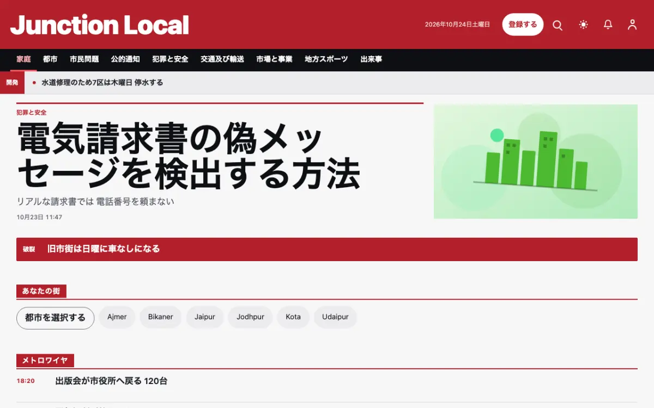Image resolution: width=654 pixels, height=408 pixels.
Task: Select the Udaipur city chip
Action: [x=335, y=317]
